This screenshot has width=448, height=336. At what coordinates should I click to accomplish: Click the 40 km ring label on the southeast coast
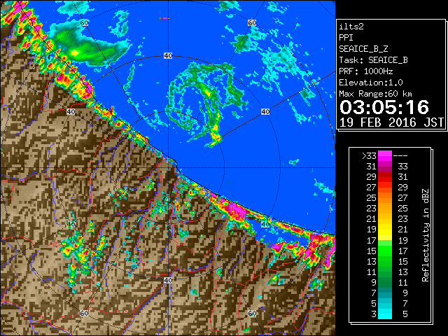click(265, 224)
